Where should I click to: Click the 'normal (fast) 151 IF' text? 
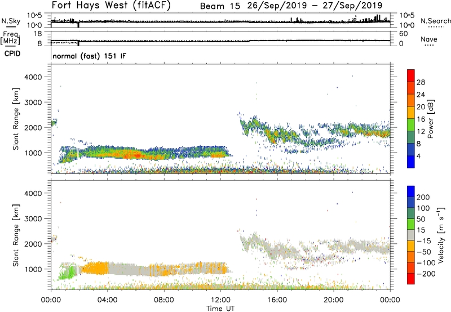coord(90,56)
